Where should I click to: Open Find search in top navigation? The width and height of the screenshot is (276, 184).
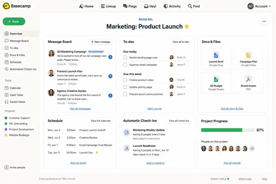tap(194, 6)
